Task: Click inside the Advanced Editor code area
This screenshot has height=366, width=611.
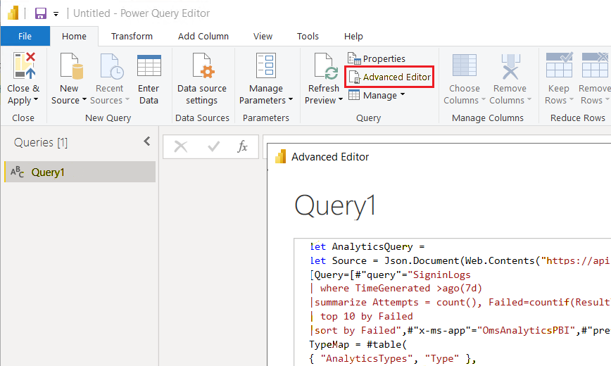Action: click(451, 303)
